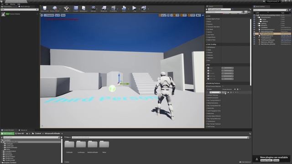
Task: Open the Landscapes folder thumbnail
Action: [81, 144]
